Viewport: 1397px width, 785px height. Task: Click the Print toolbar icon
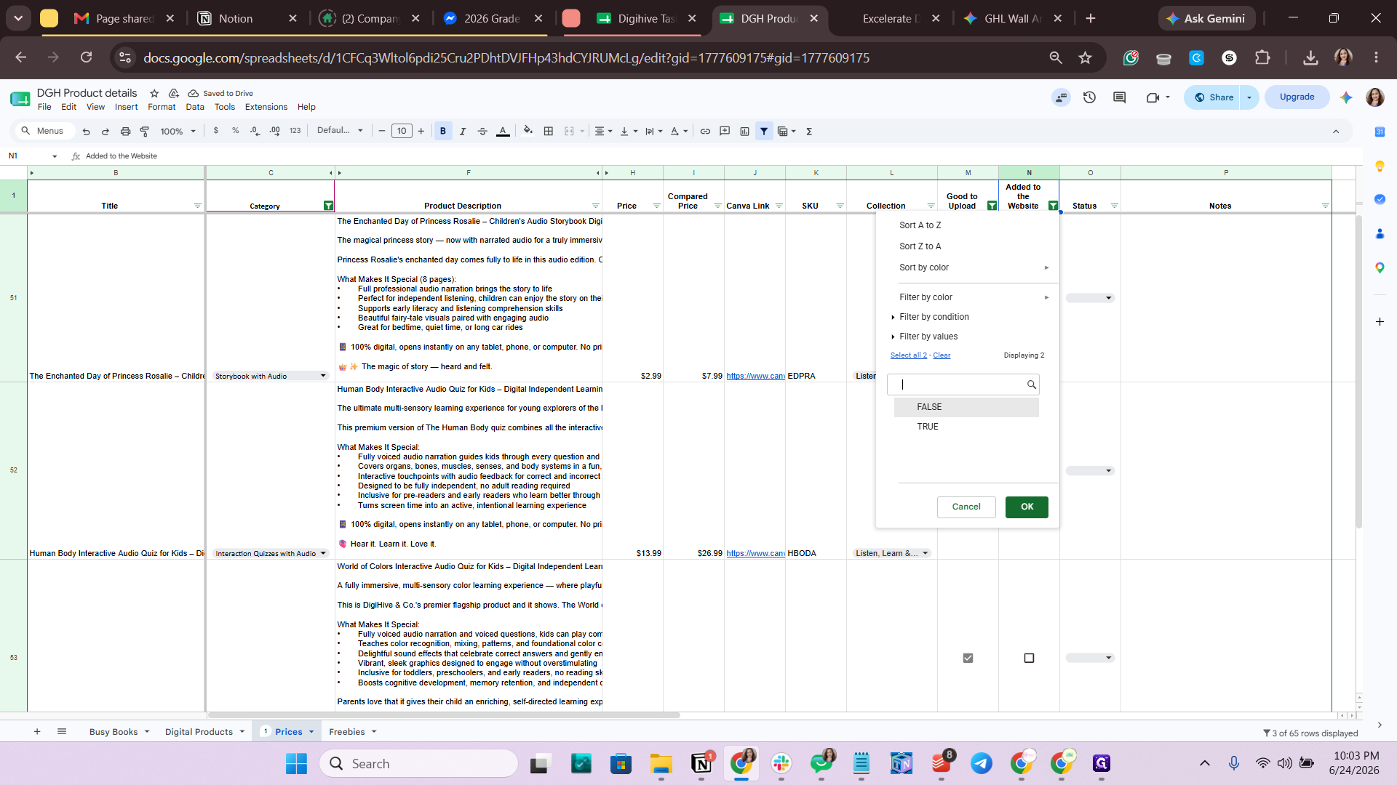[125, 132]
